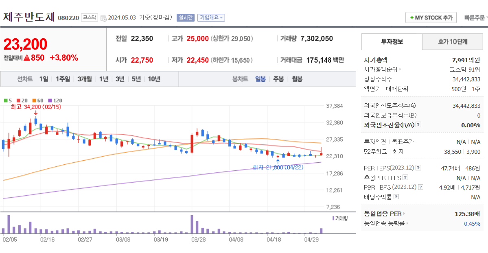Screen dimensions: 488x253
Task: Click the 최저 21,800 (04/22) chart marker
Action: [278, 168]
